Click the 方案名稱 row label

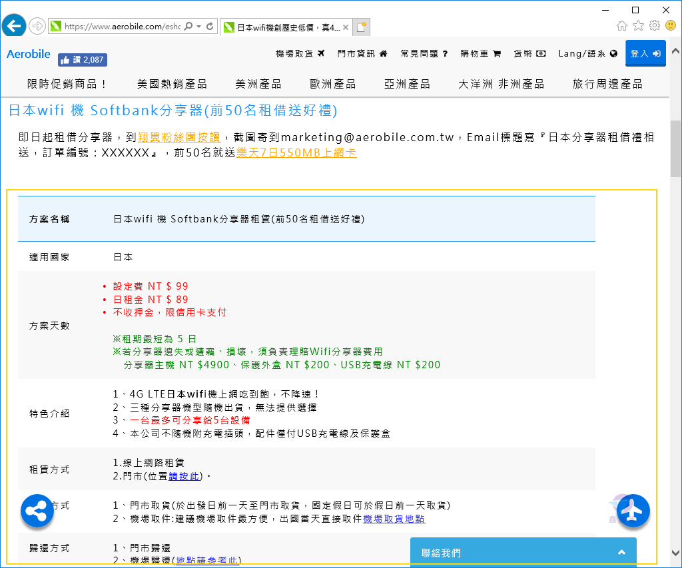[x=49, y=219]
